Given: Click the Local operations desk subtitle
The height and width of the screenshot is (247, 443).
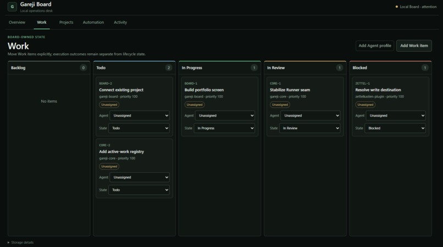Looking at the screenshot, I should tap(36, 11).
